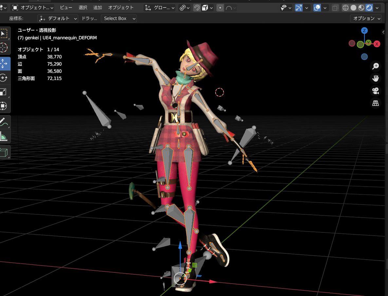
Task: Click the blue Z axis gizmo
Action: (364, 31)
